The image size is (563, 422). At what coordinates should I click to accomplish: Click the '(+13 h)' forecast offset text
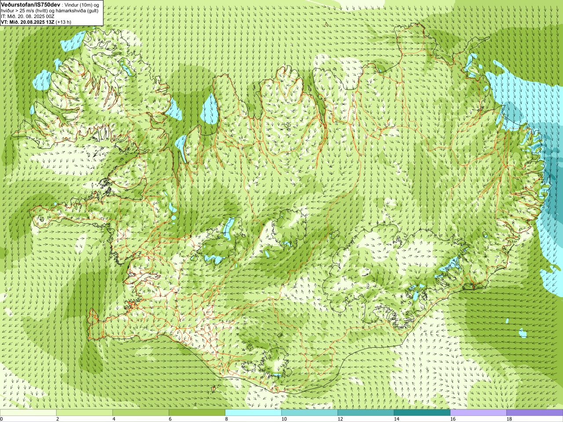[x=64, y=22]
